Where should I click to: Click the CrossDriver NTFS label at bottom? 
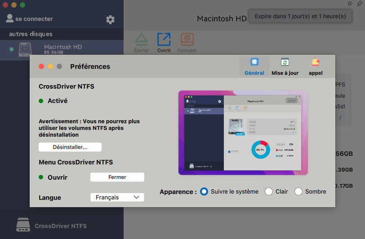click(61, 226)
